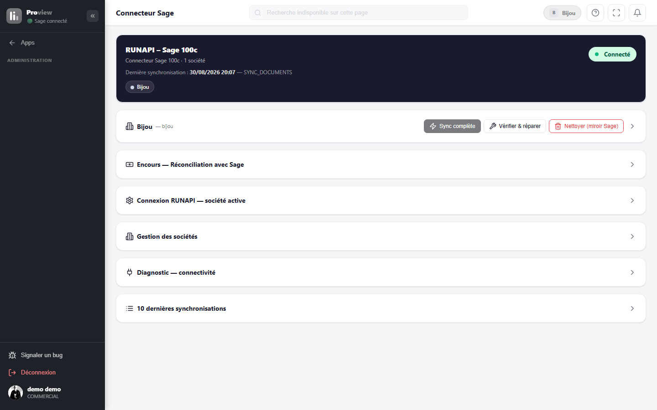
Task: Expand Encours — Réconciliation avec Sage section
Action: tap(381, 164)
